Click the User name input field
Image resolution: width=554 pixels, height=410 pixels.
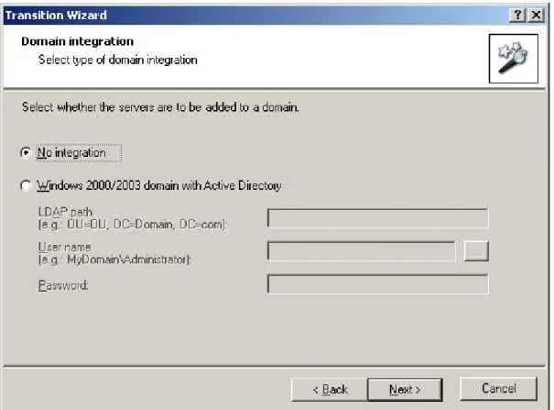coord(362,251)
